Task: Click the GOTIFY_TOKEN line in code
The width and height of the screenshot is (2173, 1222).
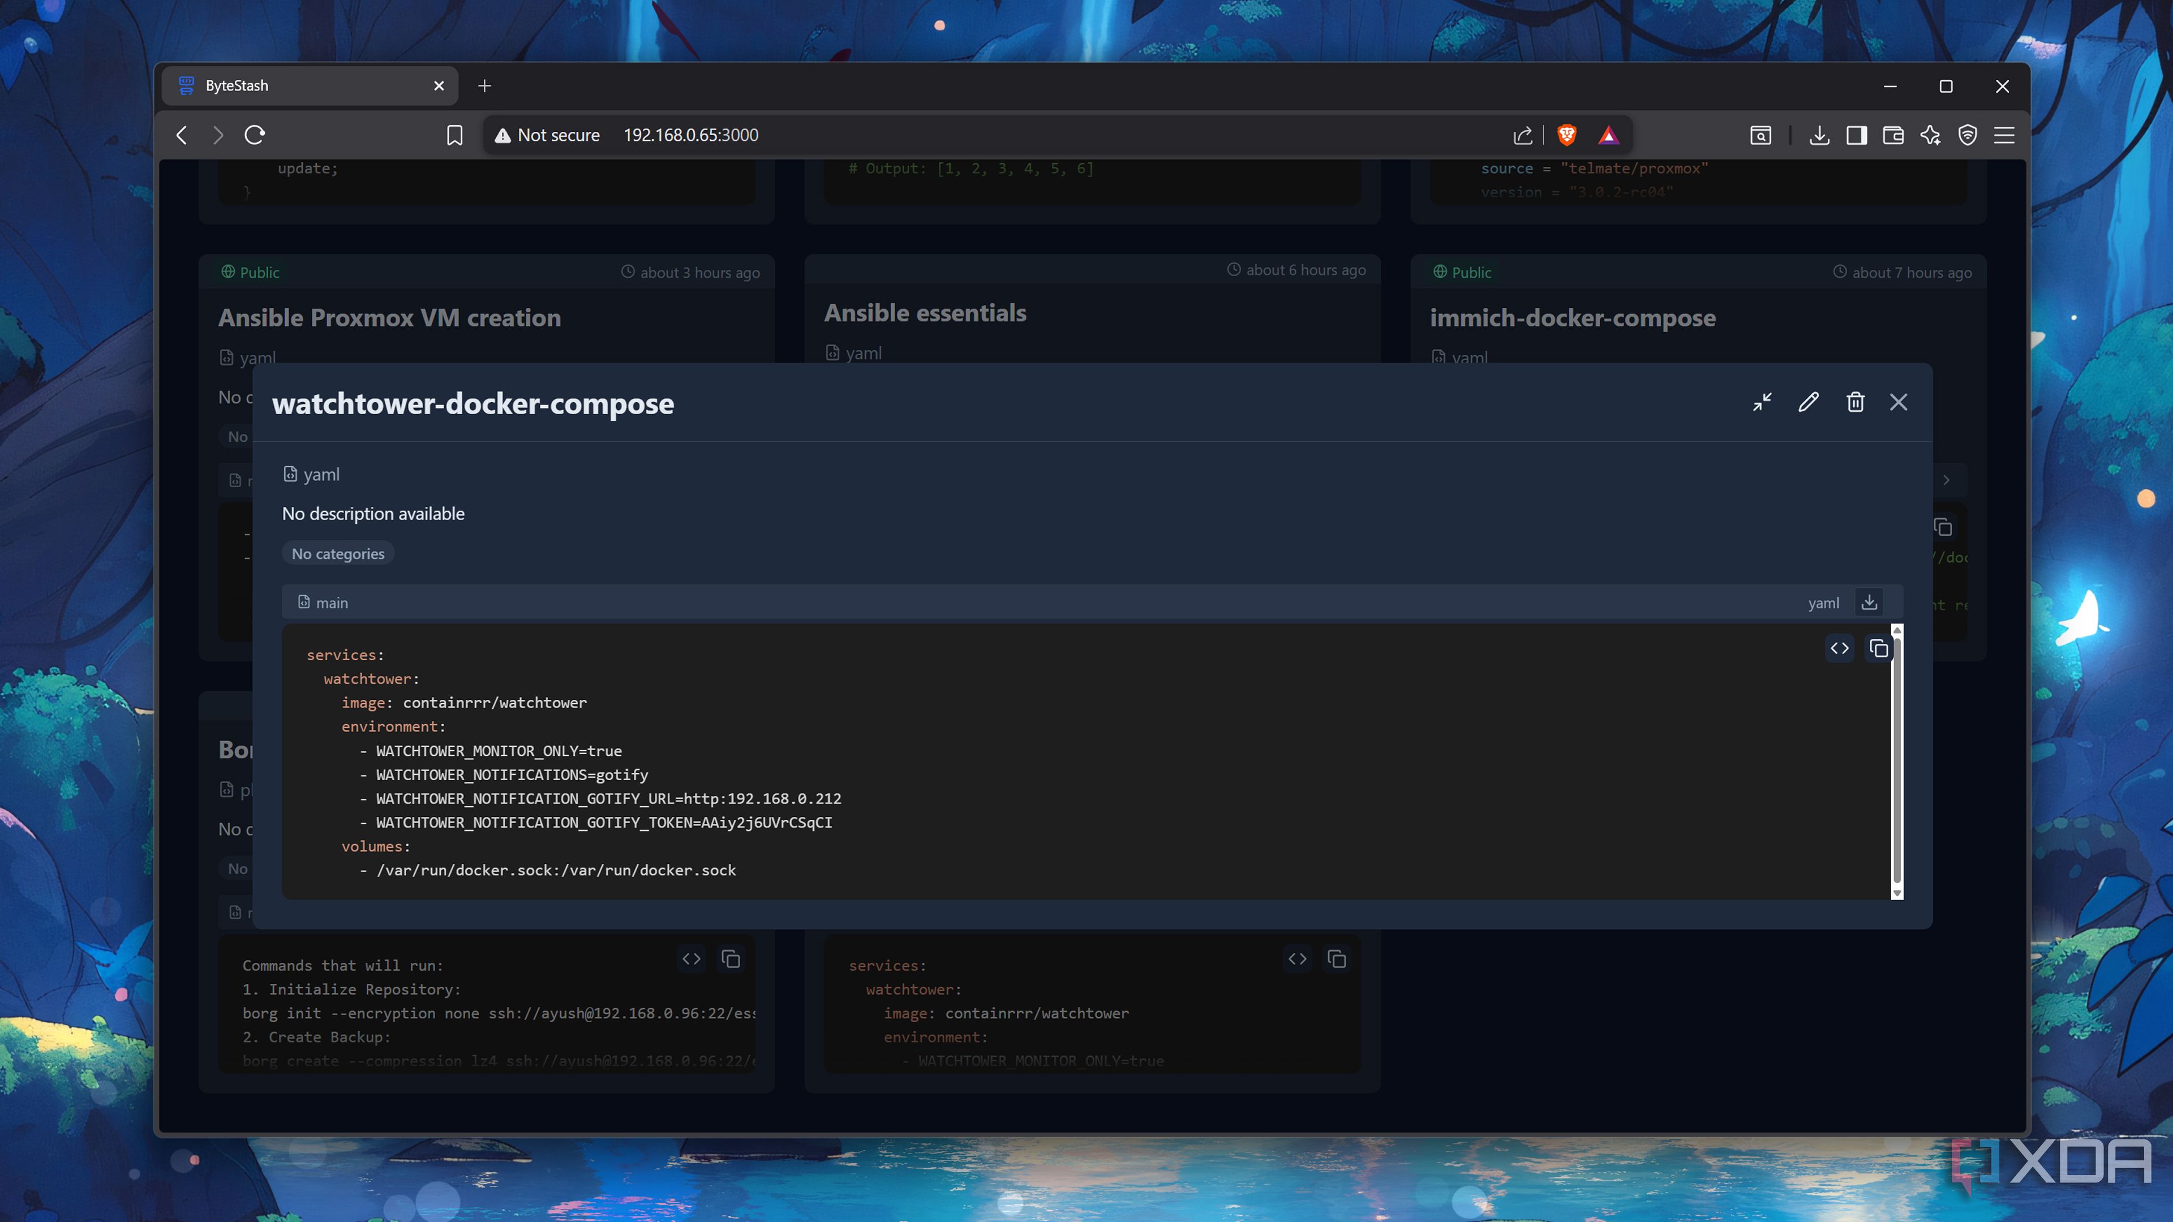Action: click(595, 822)
